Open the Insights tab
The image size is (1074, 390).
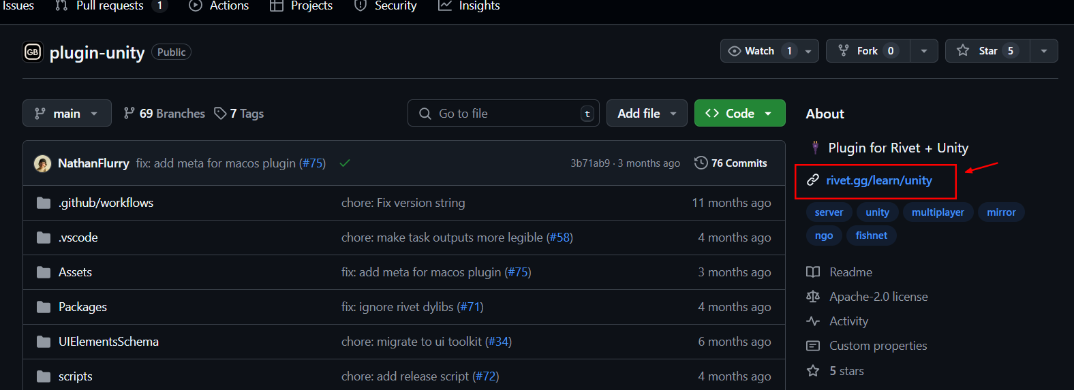(x=469, y=6)
